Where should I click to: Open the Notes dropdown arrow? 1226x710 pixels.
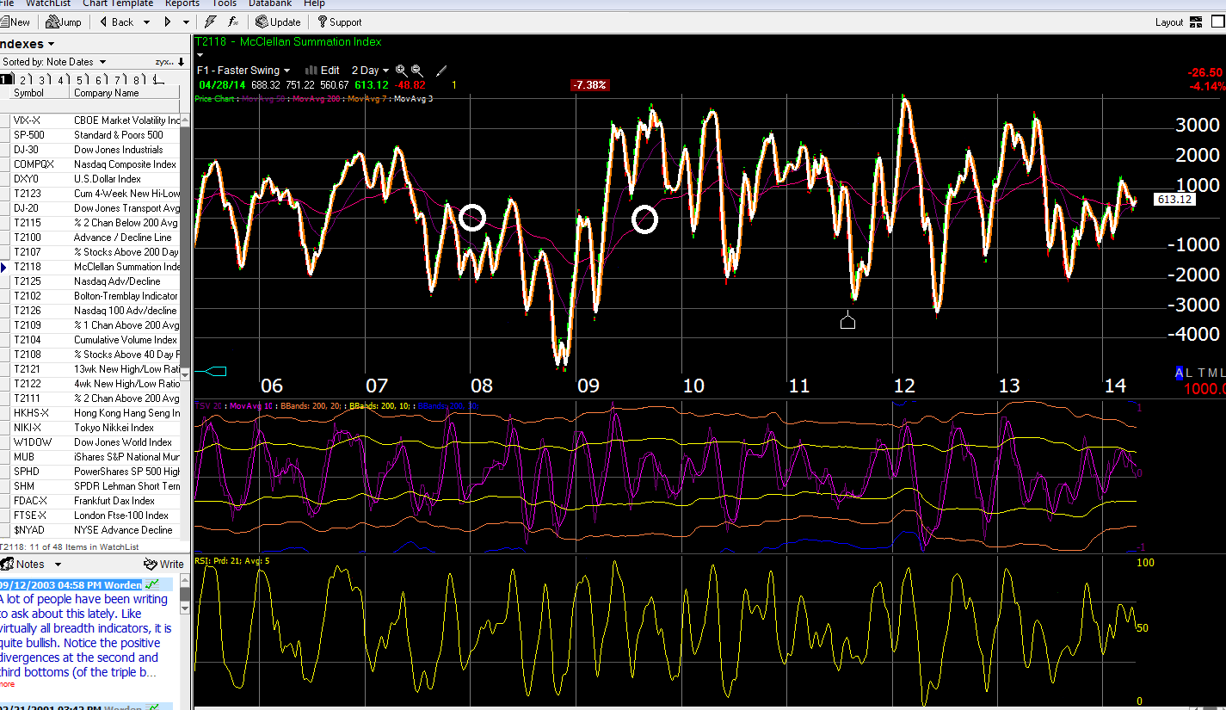coord(58,565)
